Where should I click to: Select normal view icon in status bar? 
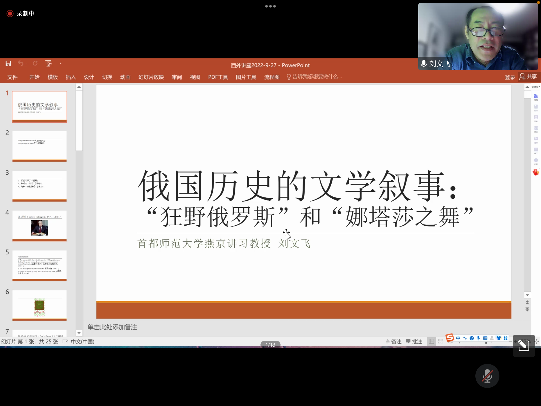(431, 341)
